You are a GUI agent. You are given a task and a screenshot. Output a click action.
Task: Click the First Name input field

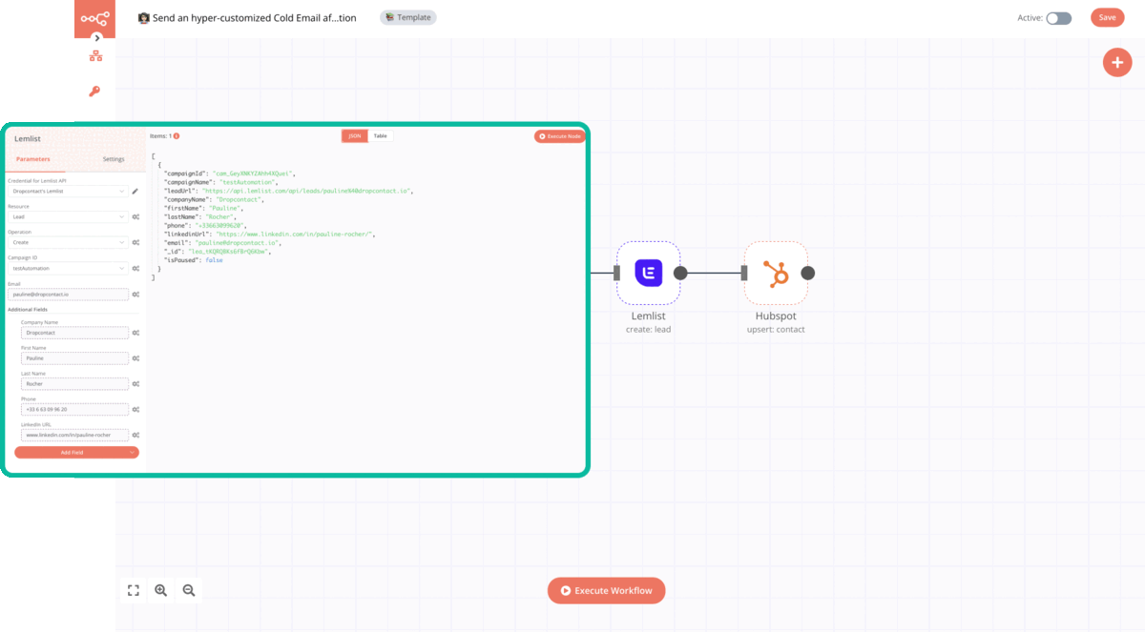point(74,358)
